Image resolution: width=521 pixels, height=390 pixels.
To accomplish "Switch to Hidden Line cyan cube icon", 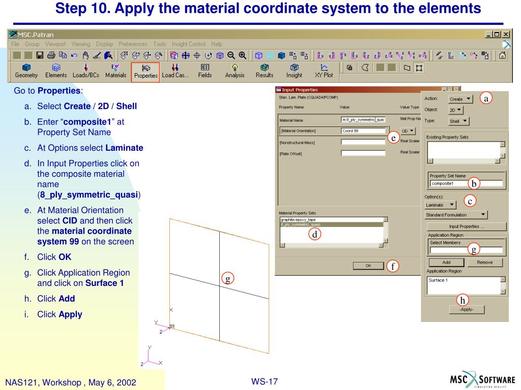I will click(270, 55).
